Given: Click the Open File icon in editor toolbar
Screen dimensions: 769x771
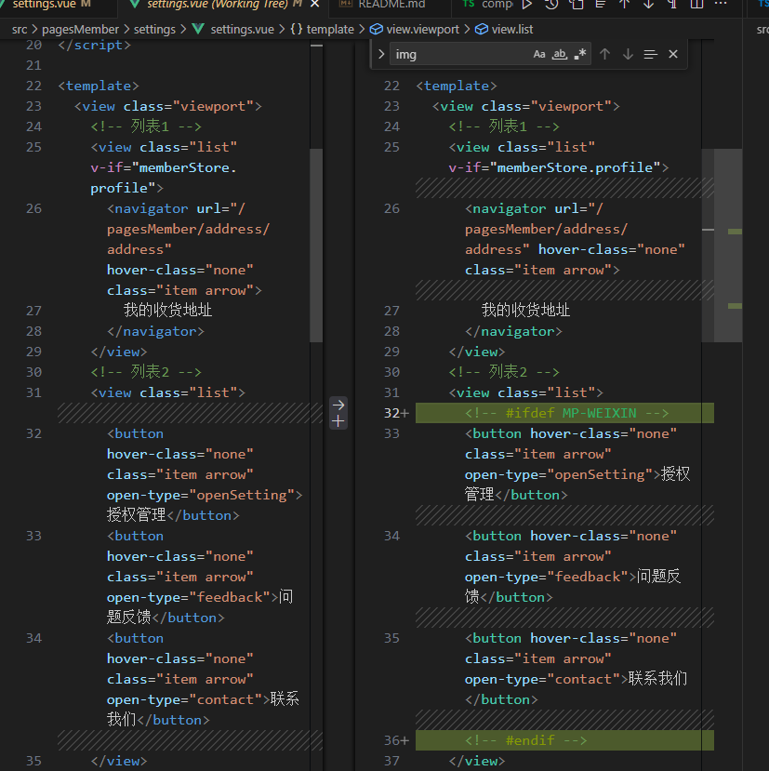Looking at the screenshot, I should pyautogui.click(x=576, y=5).
